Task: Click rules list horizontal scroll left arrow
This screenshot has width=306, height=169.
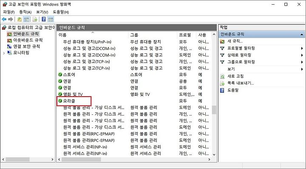Action: click(59, 160)
